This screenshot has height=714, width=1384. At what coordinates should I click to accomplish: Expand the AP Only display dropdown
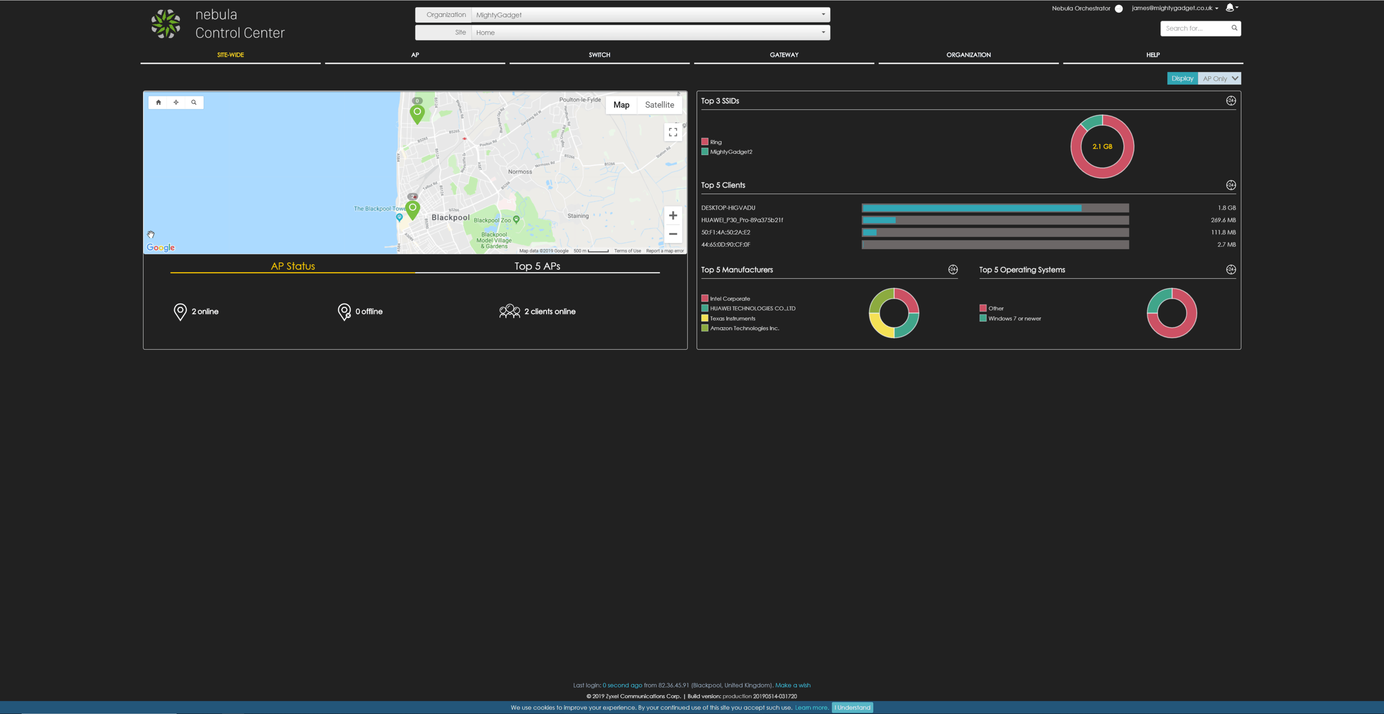pos(1219,78)
